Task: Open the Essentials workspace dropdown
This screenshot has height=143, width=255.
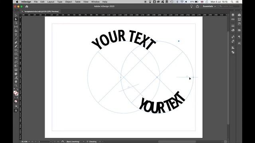Action: [209, 6]
